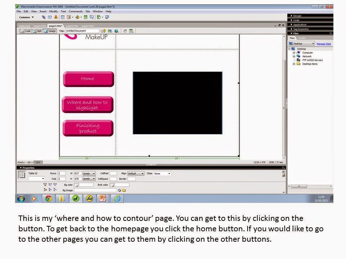
Task: Open the File Management icon menu
Action: pyautogui.click(x=110, y=31)
